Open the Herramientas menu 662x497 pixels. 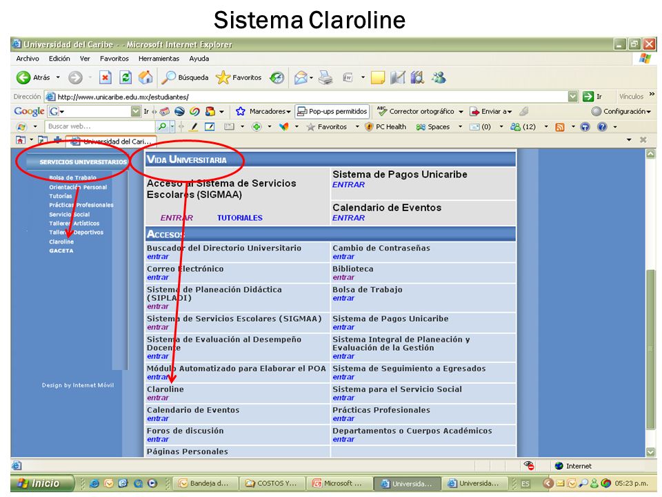click(x=159, y=58)
